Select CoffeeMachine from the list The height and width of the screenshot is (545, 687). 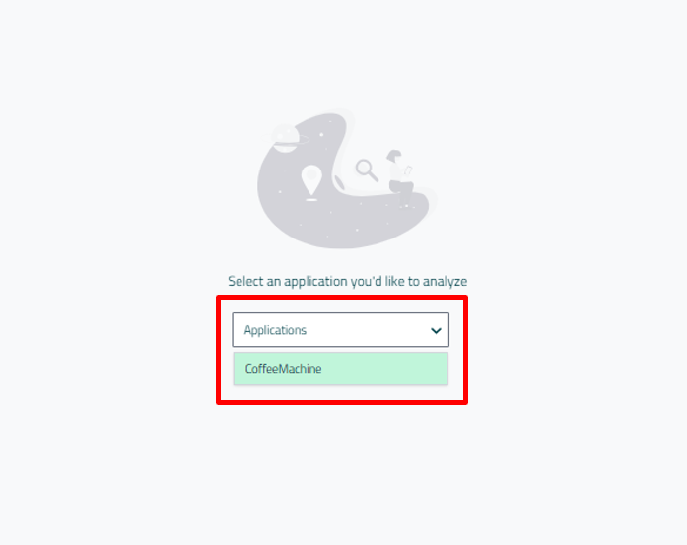[x=341, y=369]
